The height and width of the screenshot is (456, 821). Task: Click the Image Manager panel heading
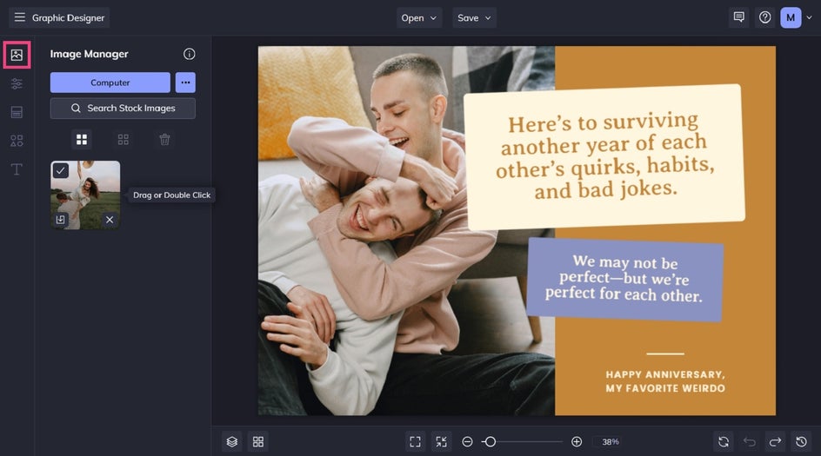89,54
